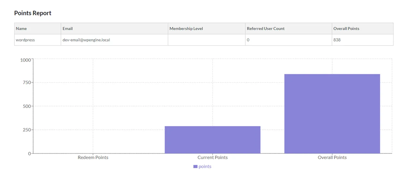The height and width of the screenshot is (184, 404).
Task: Click the Current Points bar
Action: click(x=213, y=140)
